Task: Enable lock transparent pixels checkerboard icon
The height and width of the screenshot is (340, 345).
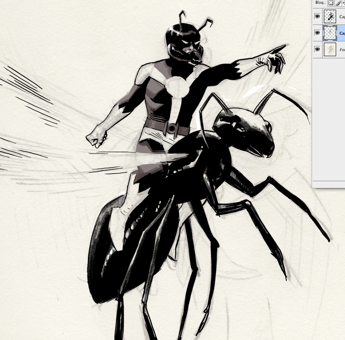Action: point(331,3)
